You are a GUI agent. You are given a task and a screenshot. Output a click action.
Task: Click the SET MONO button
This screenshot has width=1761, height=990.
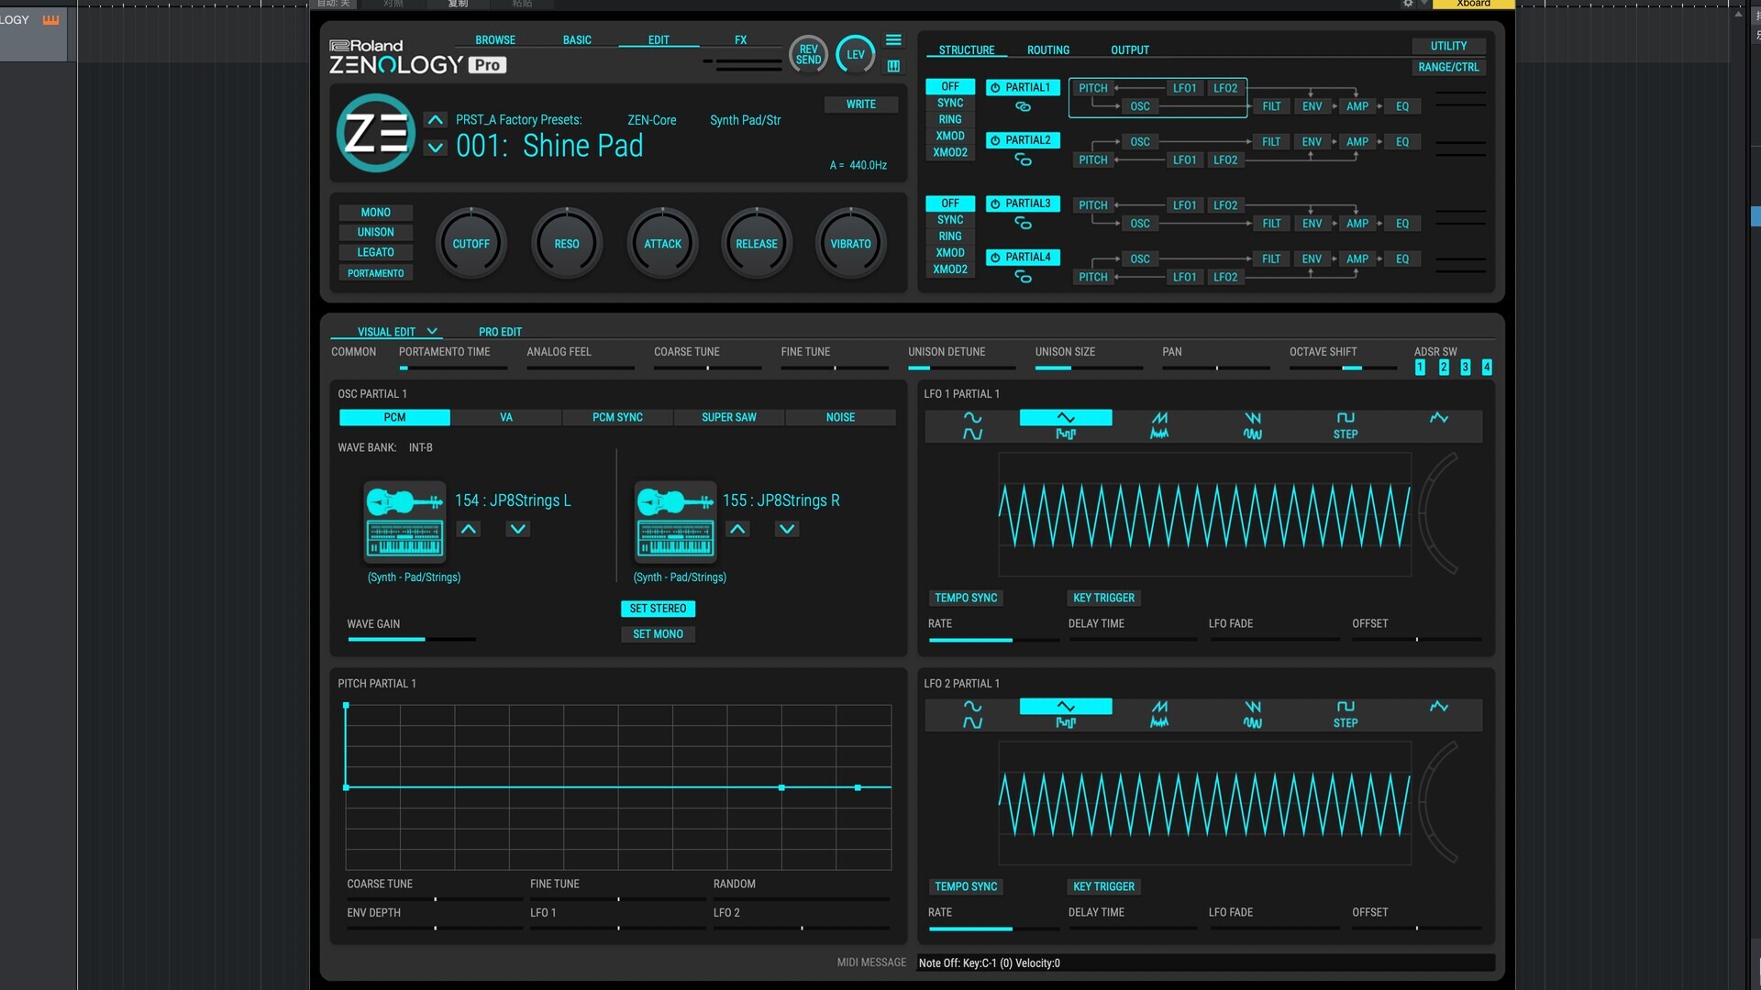(658, 634)
